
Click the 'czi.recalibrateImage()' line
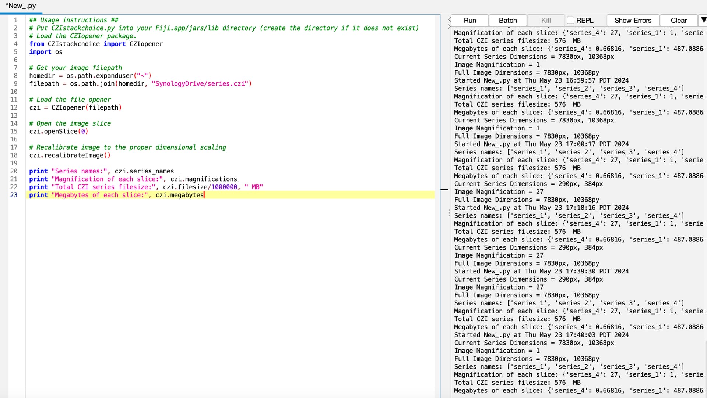(x=70, y=155)
